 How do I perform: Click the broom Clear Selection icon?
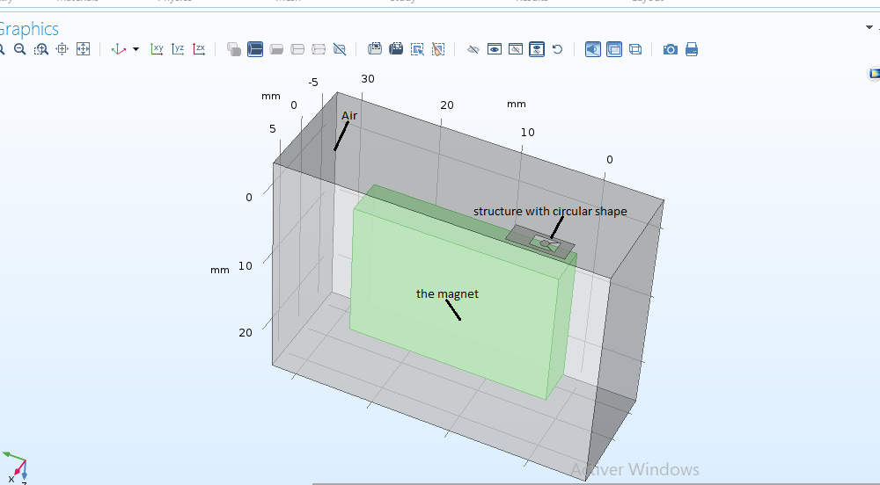tap(438, 49)
